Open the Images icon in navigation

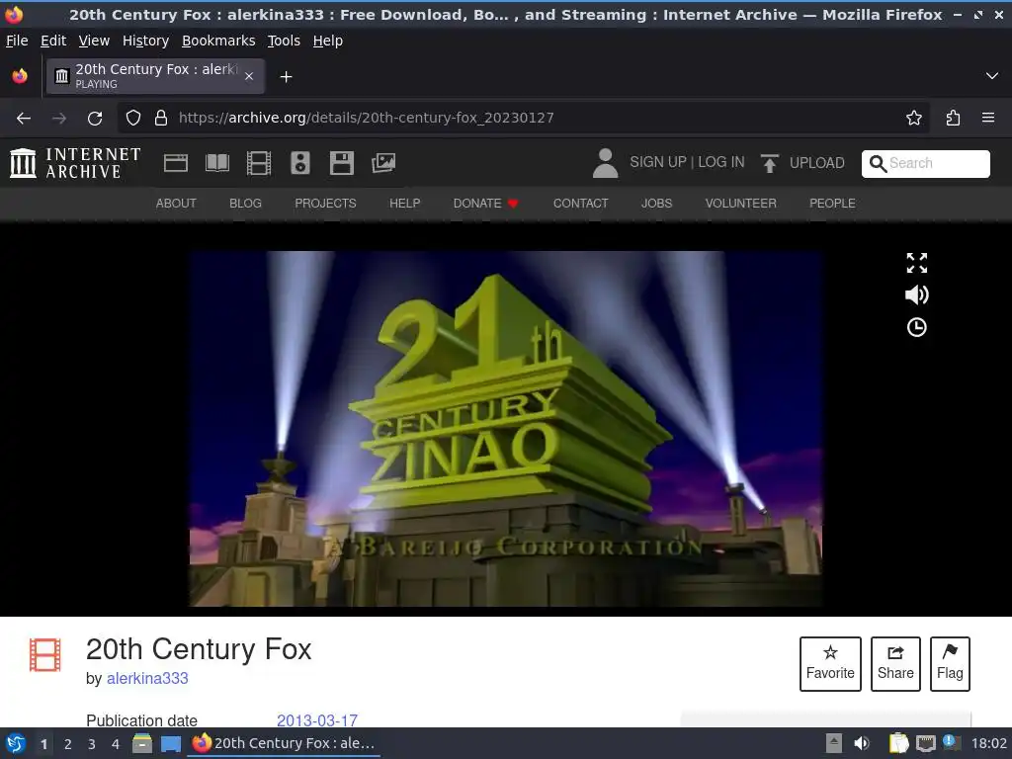(x=383, y=163)
